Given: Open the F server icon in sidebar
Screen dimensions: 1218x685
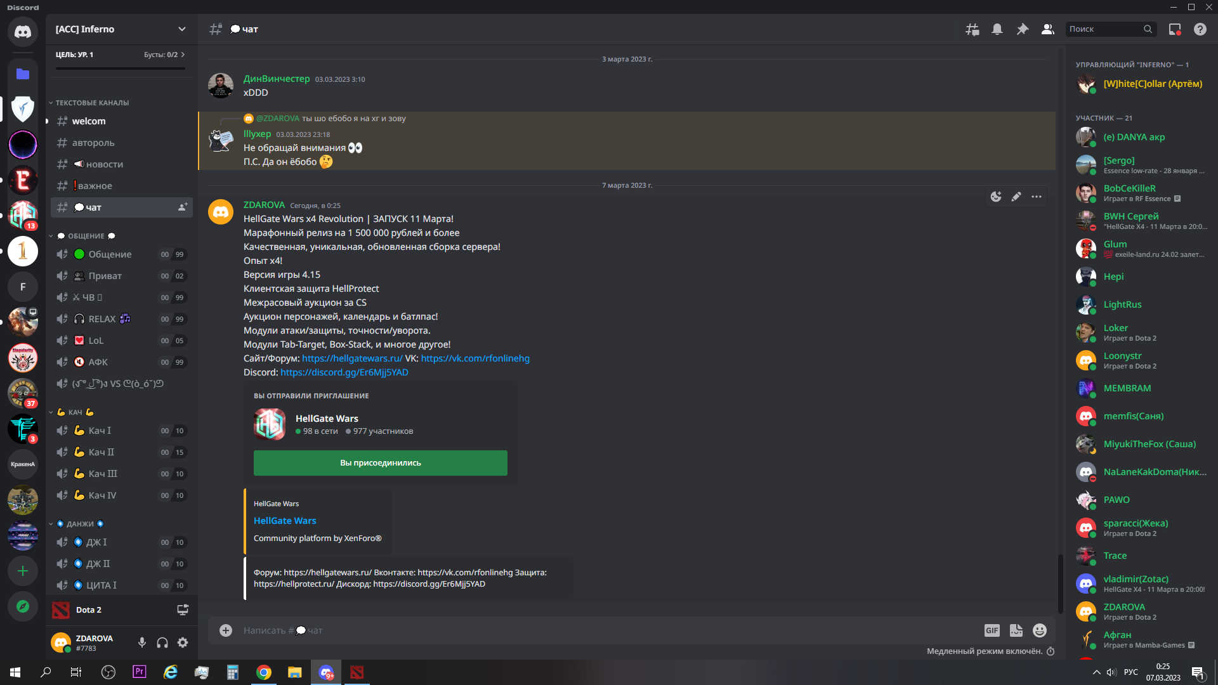Looking at the screenshot, I should pyautogui.click(x=23, y=287).
